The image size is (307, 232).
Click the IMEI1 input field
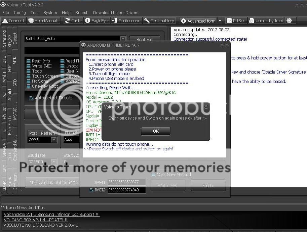tap(126, 182)
